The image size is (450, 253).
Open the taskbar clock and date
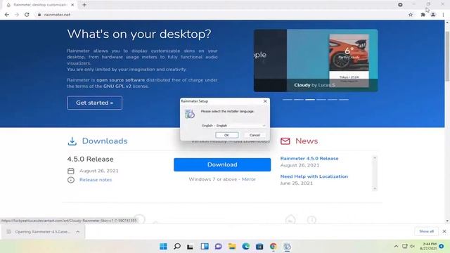point(428,246)
